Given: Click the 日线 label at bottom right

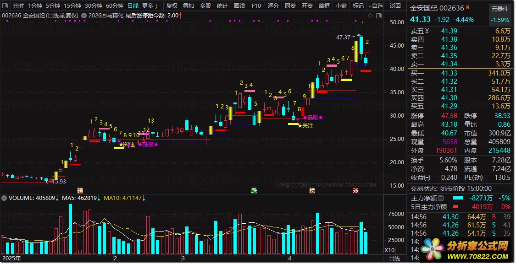Looking at the screenshot, I should [395, 259].
